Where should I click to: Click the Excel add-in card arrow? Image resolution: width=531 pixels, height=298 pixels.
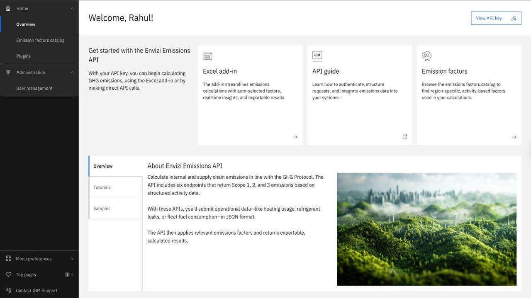coord(295,137)
